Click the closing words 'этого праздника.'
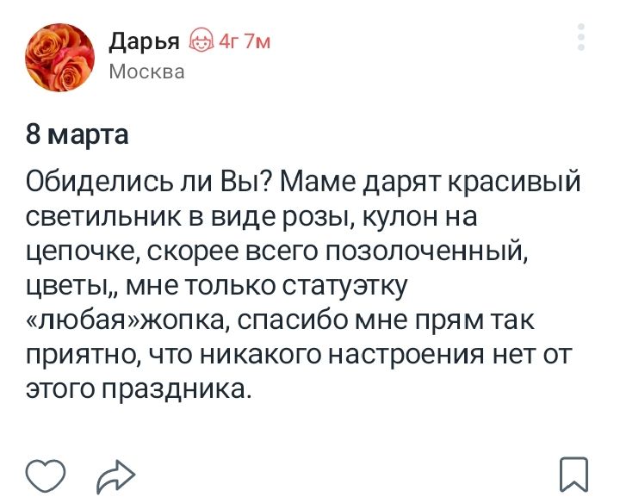The image size is (620, 503). tap(139, 389)
